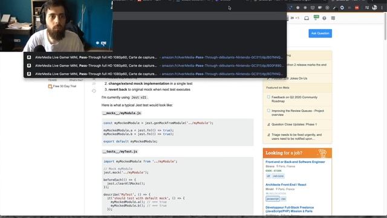Screen dimensions: 387x218
Task: Click the webcam video overlay
Action: (x=56, y=25)
